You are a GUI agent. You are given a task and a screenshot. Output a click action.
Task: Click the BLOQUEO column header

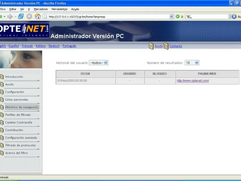coord(160,74)
